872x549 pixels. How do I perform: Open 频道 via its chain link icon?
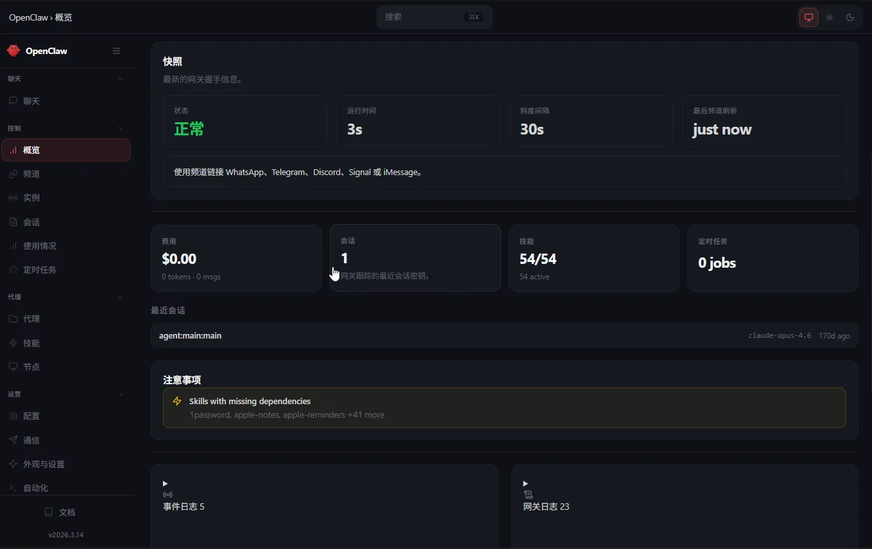[x=13, y=174]
